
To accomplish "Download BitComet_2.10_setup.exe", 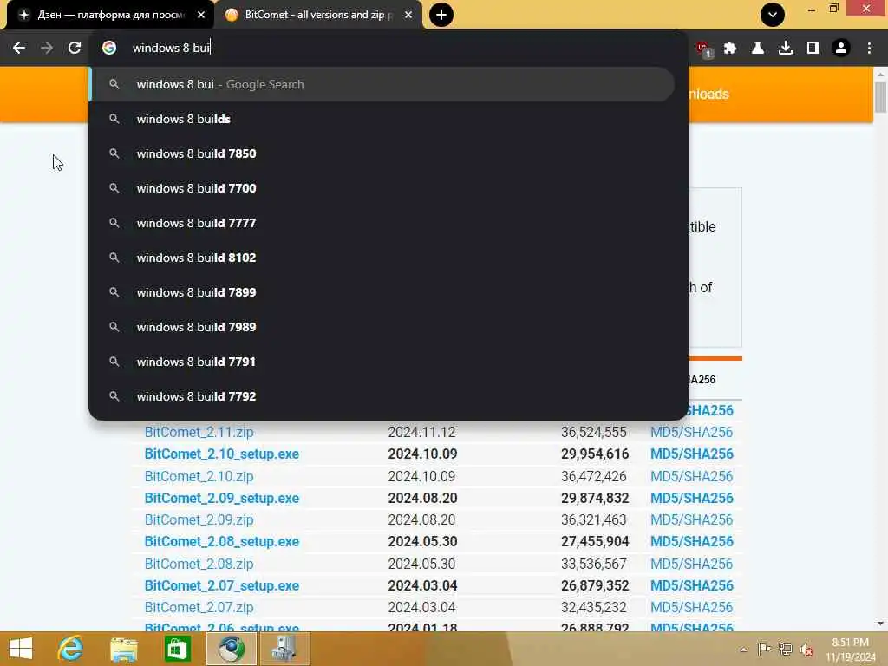I will click(x=221, y=454).
